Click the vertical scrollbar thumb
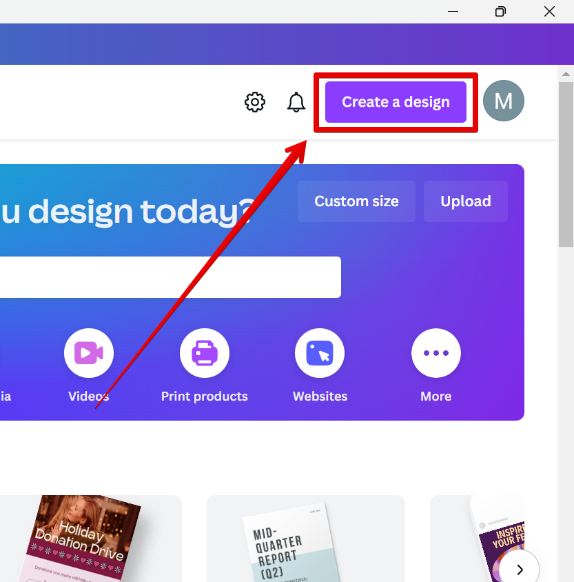 pos(566,164)
